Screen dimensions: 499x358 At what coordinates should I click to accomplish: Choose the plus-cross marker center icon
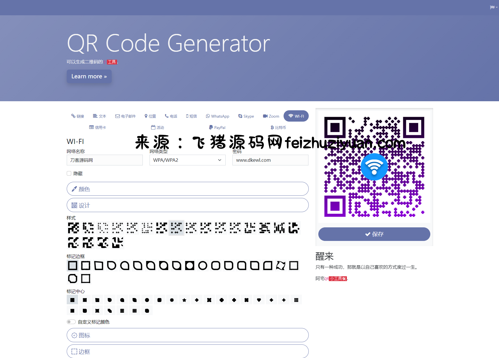coord(222,300)
